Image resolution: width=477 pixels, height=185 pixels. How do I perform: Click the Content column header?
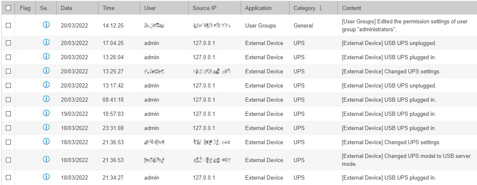click(351, 8)
